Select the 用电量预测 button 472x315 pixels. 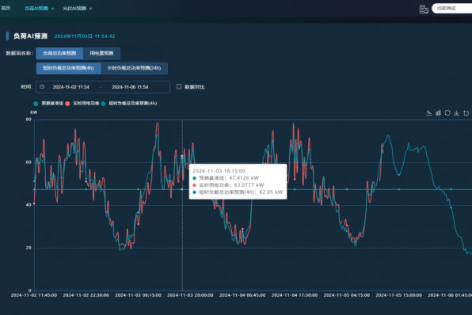click(x=101, y=53)
